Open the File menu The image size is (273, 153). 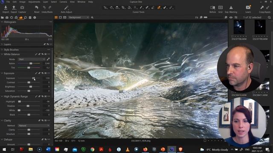pyautogui.click(x=8, y=2)
